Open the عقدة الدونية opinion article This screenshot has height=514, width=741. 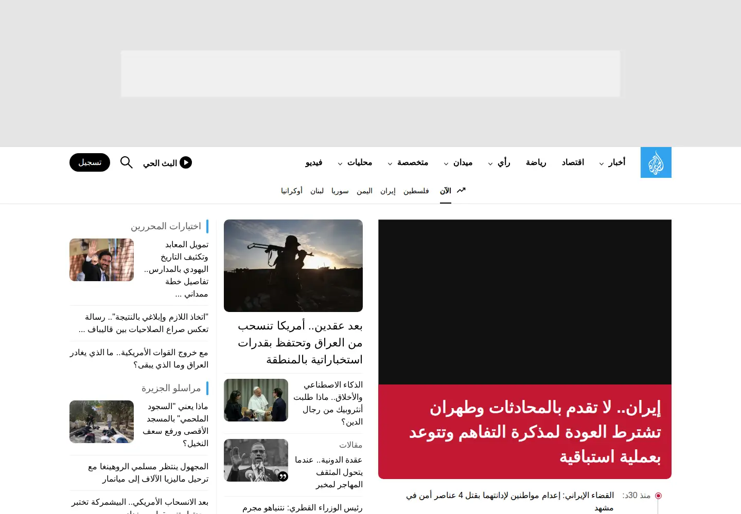coord(329,472)
